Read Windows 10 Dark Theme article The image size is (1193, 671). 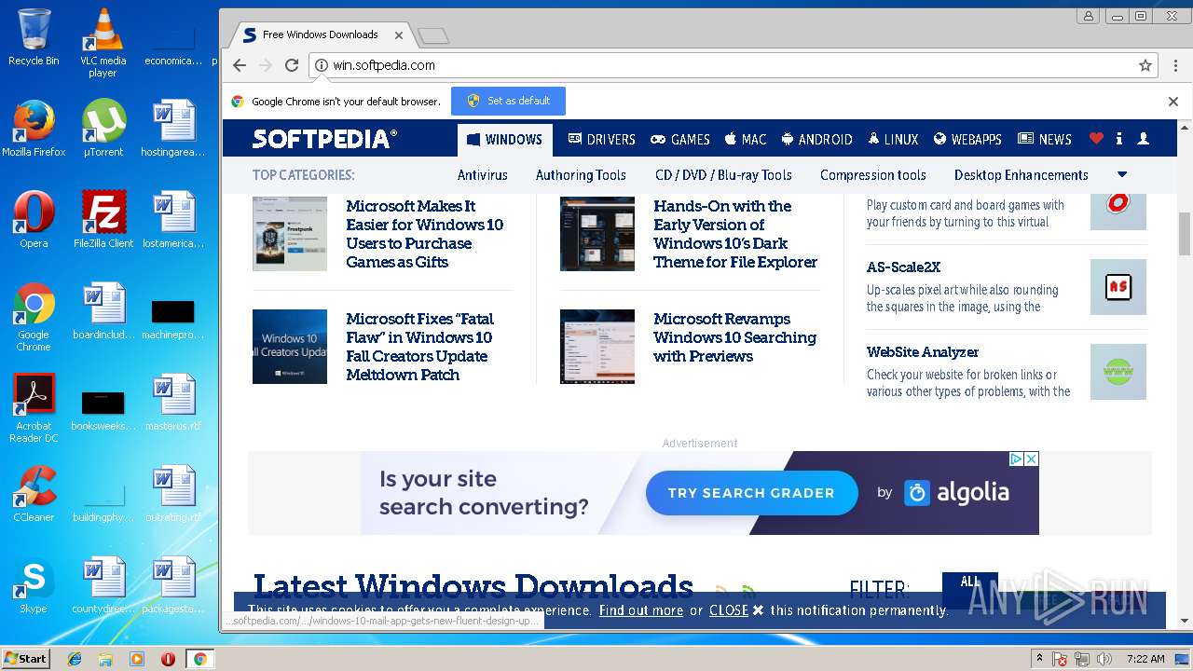(x=735, y=234)
